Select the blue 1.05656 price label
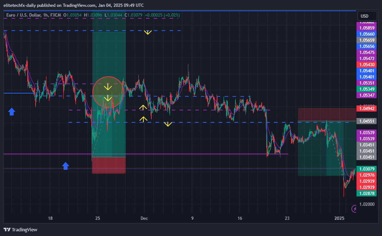The image size is (382, 236). coord(367,46)
